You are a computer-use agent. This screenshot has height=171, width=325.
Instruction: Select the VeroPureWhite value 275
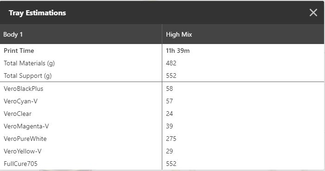(x=171, y=139)
